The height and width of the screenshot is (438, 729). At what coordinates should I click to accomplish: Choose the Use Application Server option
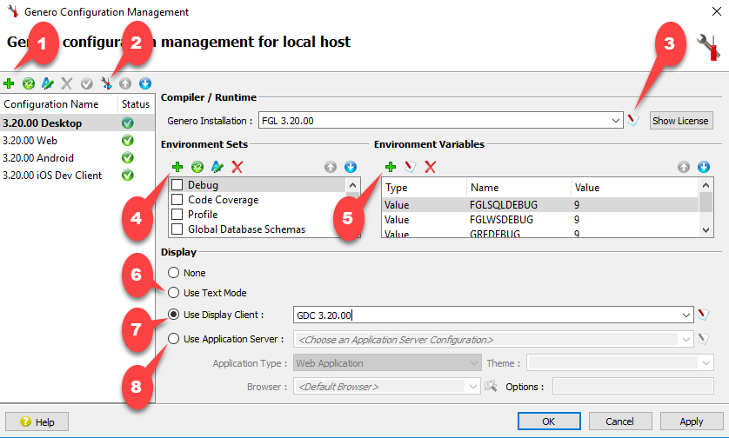point(173,339)
